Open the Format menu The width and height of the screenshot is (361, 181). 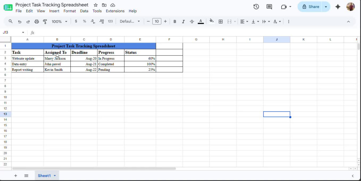click(x=70, y=11)
